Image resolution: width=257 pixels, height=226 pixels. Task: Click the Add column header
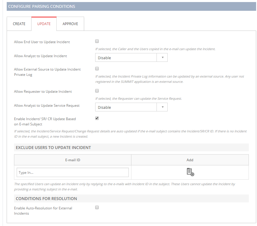pyautogui.click(x=190, y=160)
